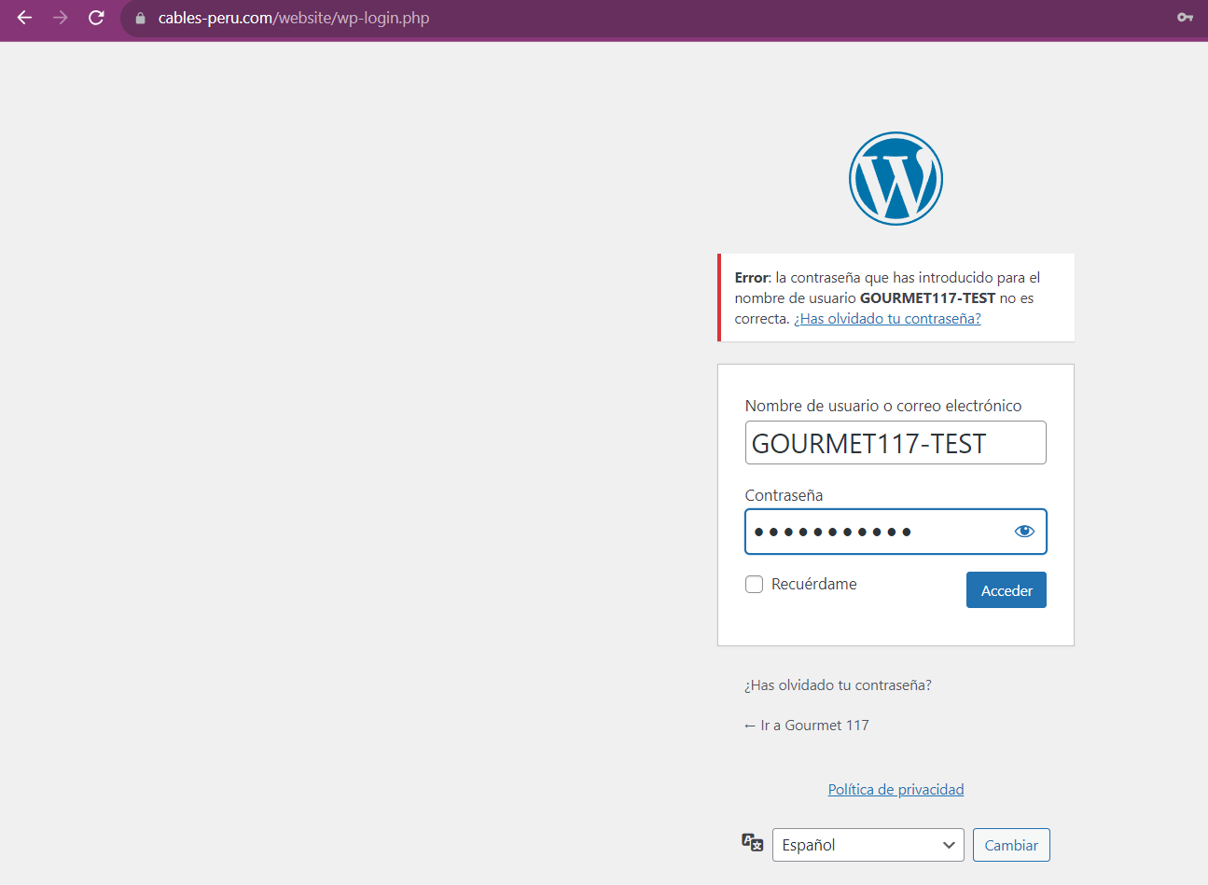Reload the page with the refresh icon

click(x=96, y=18)
